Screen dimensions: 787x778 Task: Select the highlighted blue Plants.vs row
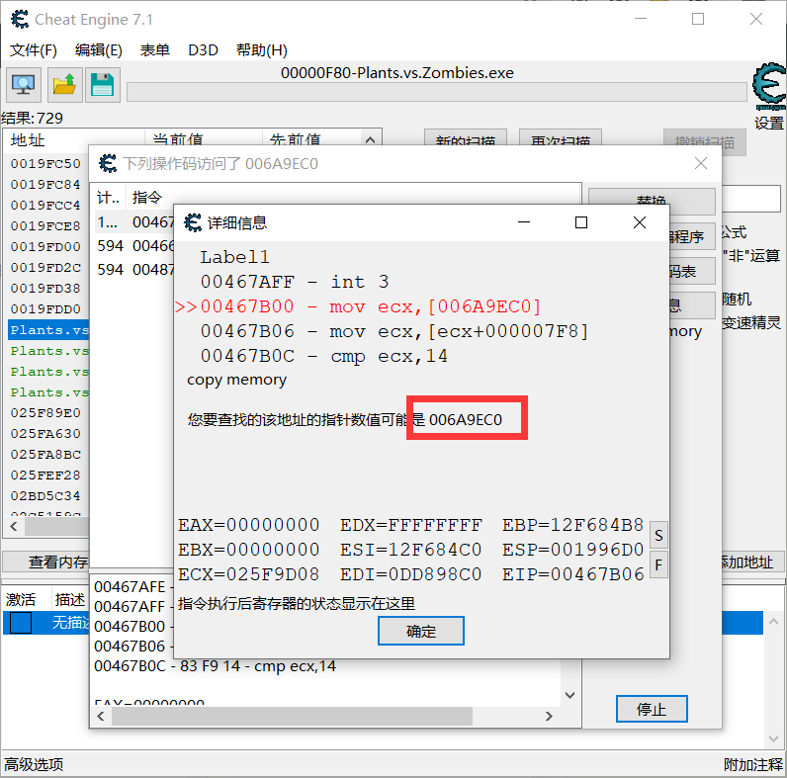[x=48, y=330]
